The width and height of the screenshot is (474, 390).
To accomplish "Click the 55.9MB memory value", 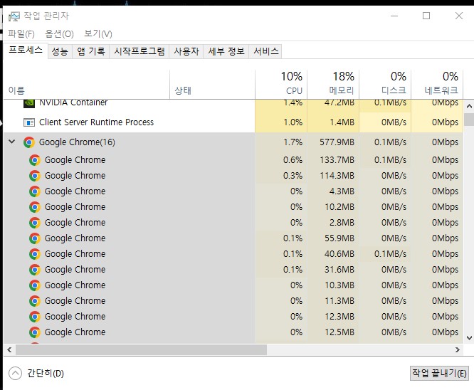I will 339,238.
